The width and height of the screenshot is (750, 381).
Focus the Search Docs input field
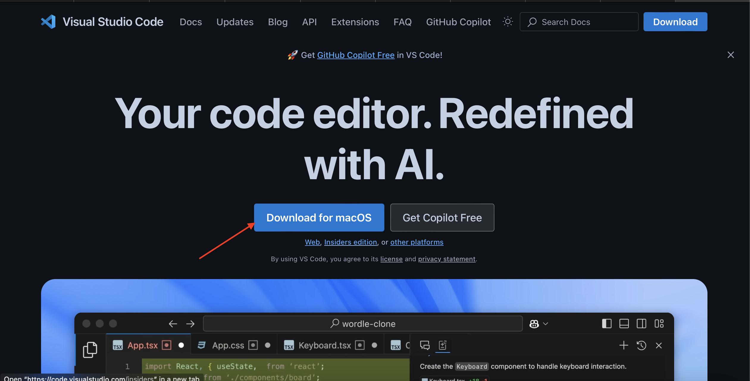(x=579, y=22)
